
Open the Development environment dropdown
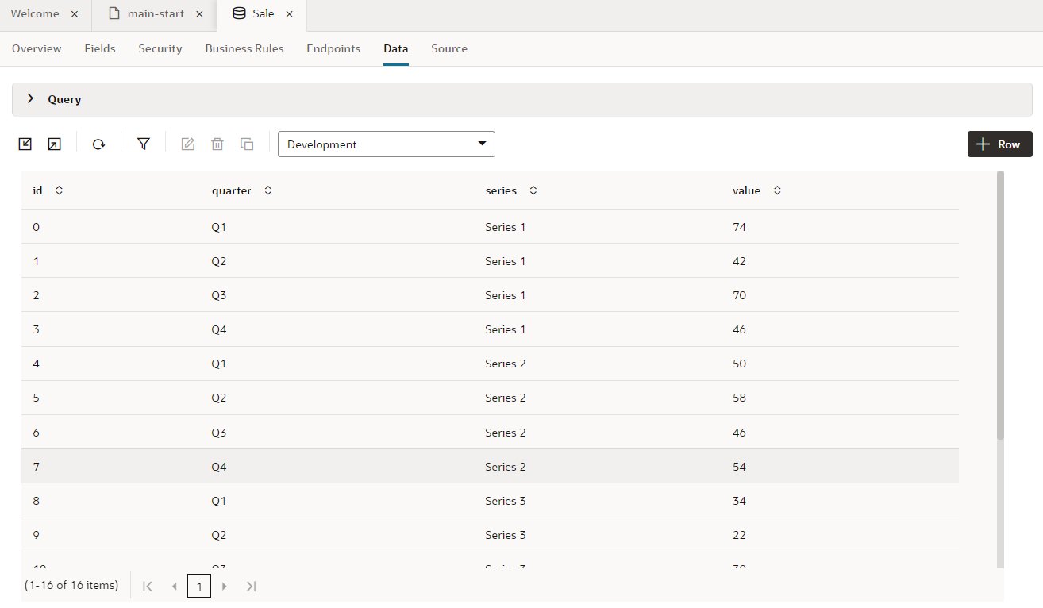pos(386,144)
